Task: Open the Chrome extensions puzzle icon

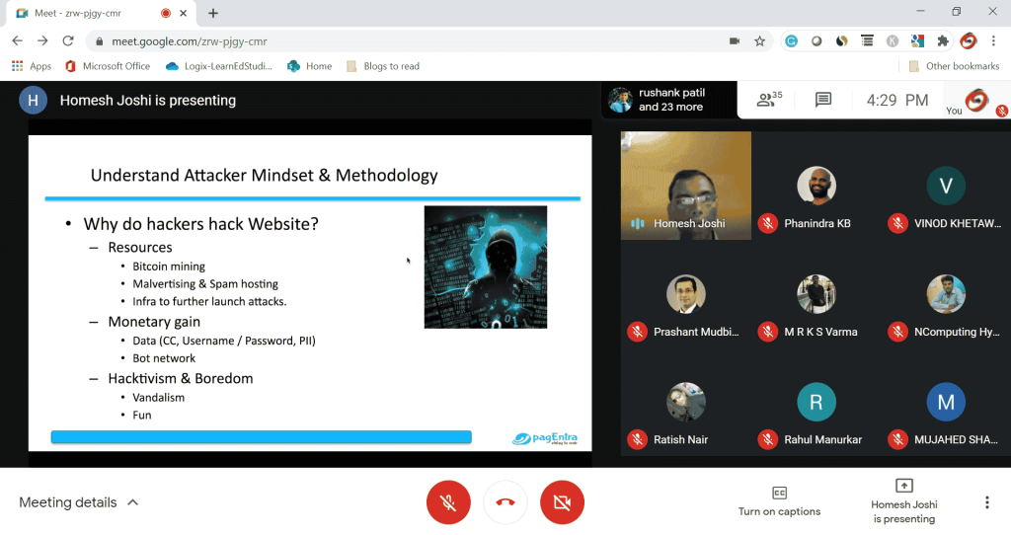Action: (943, 41)
